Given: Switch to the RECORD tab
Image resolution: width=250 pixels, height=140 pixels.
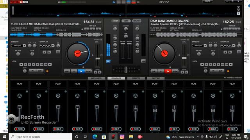Looking at the screenshot, I should (156, 79).
